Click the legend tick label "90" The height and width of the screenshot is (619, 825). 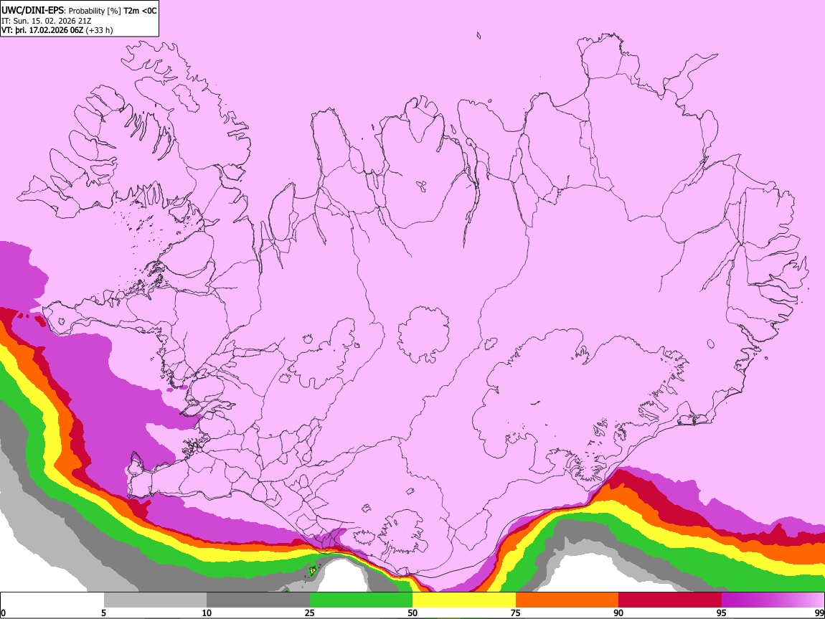[618, 613]
